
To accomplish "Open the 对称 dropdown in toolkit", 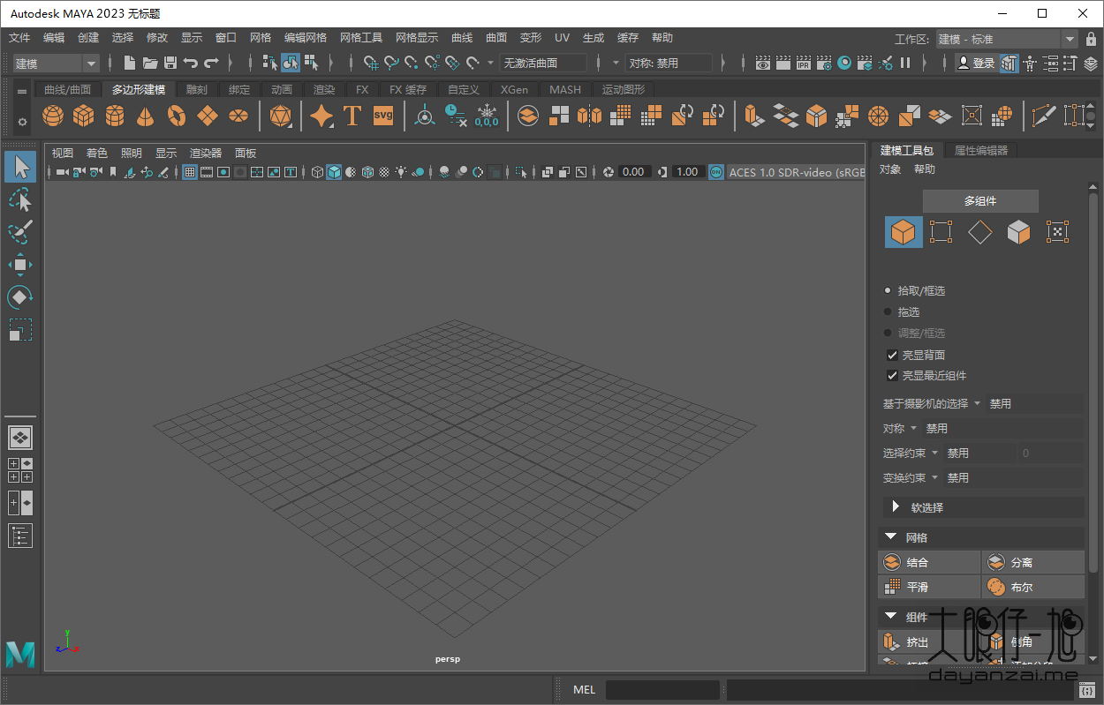I will pos(914,428).
